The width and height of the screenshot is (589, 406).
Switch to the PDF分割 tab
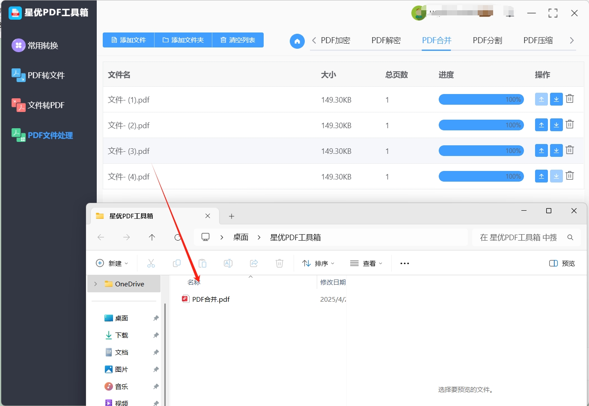488,41
